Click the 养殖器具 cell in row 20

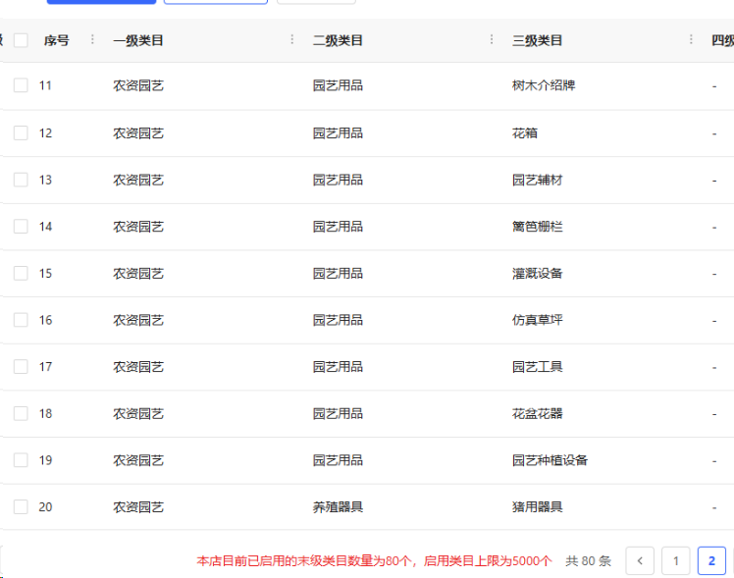coord(338,507)
